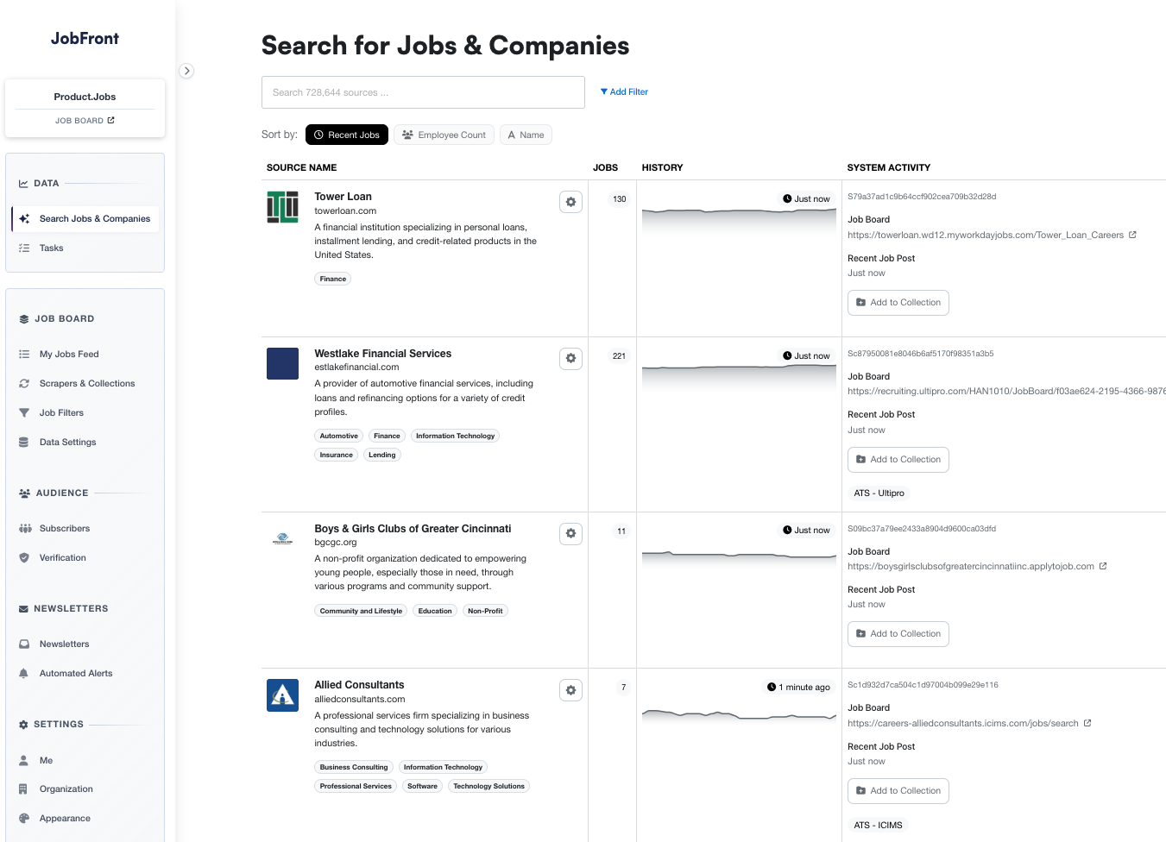Select the Recent Jobs sort toggle
The height and width of the screenshot is (842, 1166).
(346, 135)
